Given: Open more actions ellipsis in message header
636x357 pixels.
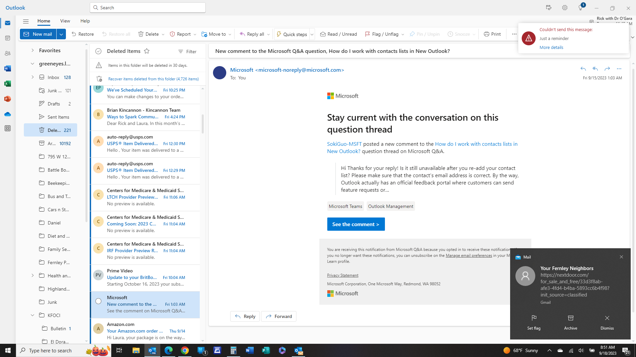Looking at the screenshot, I should click(619, 69).
